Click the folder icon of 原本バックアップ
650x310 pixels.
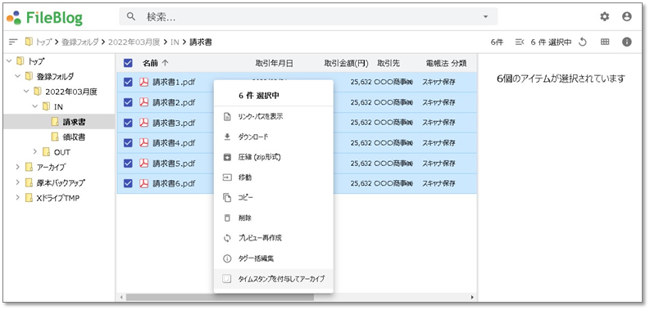(29, 182)
